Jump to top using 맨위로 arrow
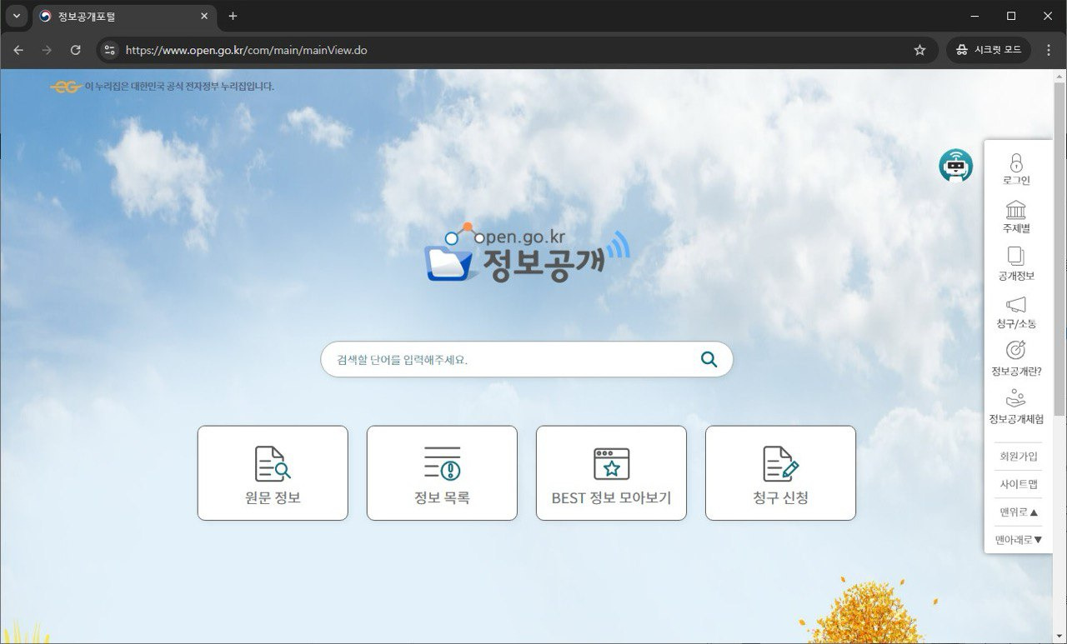 pyautogui.click(x=1017, y=512)
